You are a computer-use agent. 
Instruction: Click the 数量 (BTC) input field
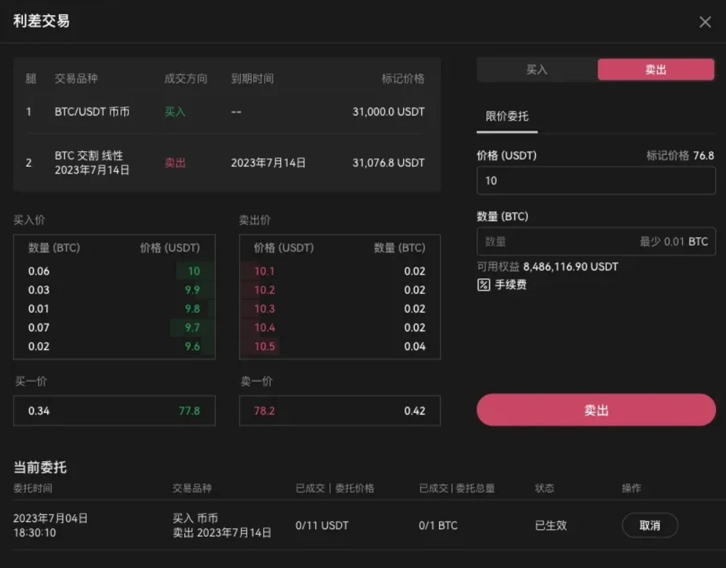coord(596,242)
